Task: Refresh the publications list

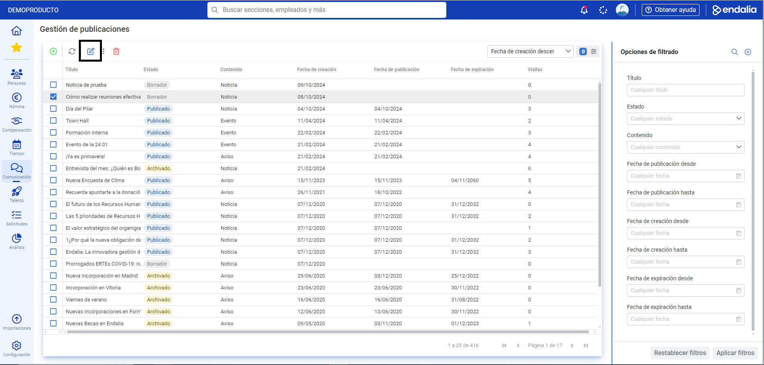Action: pos(72,51)
